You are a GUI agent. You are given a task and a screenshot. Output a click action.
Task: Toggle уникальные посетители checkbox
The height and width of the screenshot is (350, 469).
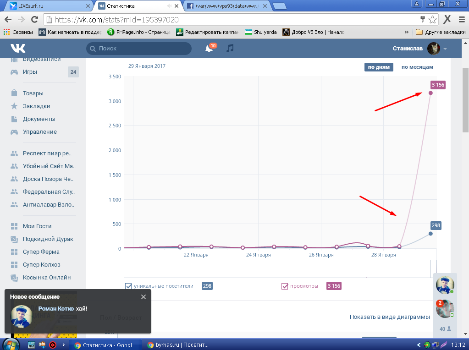(x=129, y=286)
